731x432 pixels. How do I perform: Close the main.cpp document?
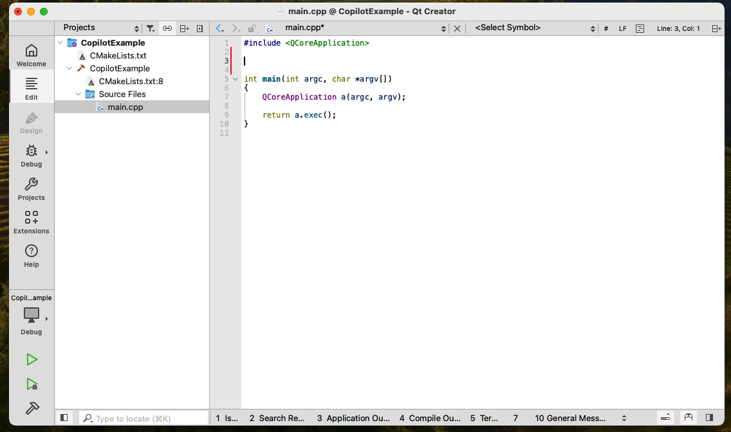tap(457, 28)
